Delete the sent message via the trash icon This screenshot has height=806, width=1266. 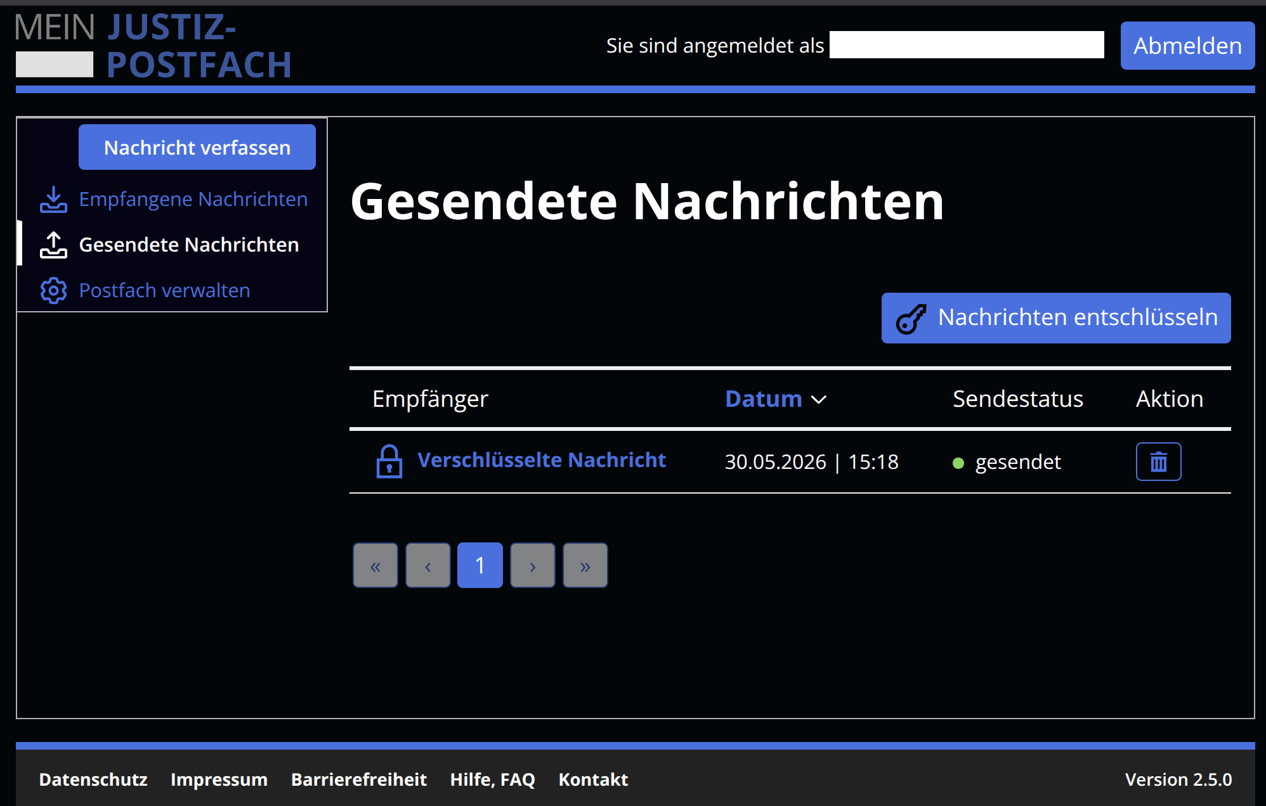coord(1158,462)
